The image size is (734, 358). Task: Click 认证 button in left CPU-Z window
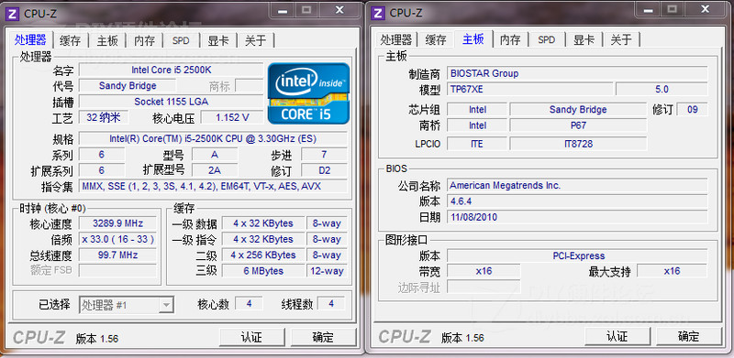[251, 337]
